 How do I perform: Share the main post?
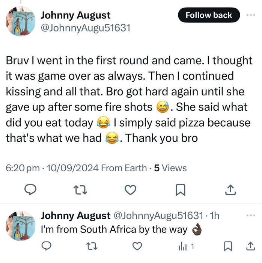click(x=230, y=190)
